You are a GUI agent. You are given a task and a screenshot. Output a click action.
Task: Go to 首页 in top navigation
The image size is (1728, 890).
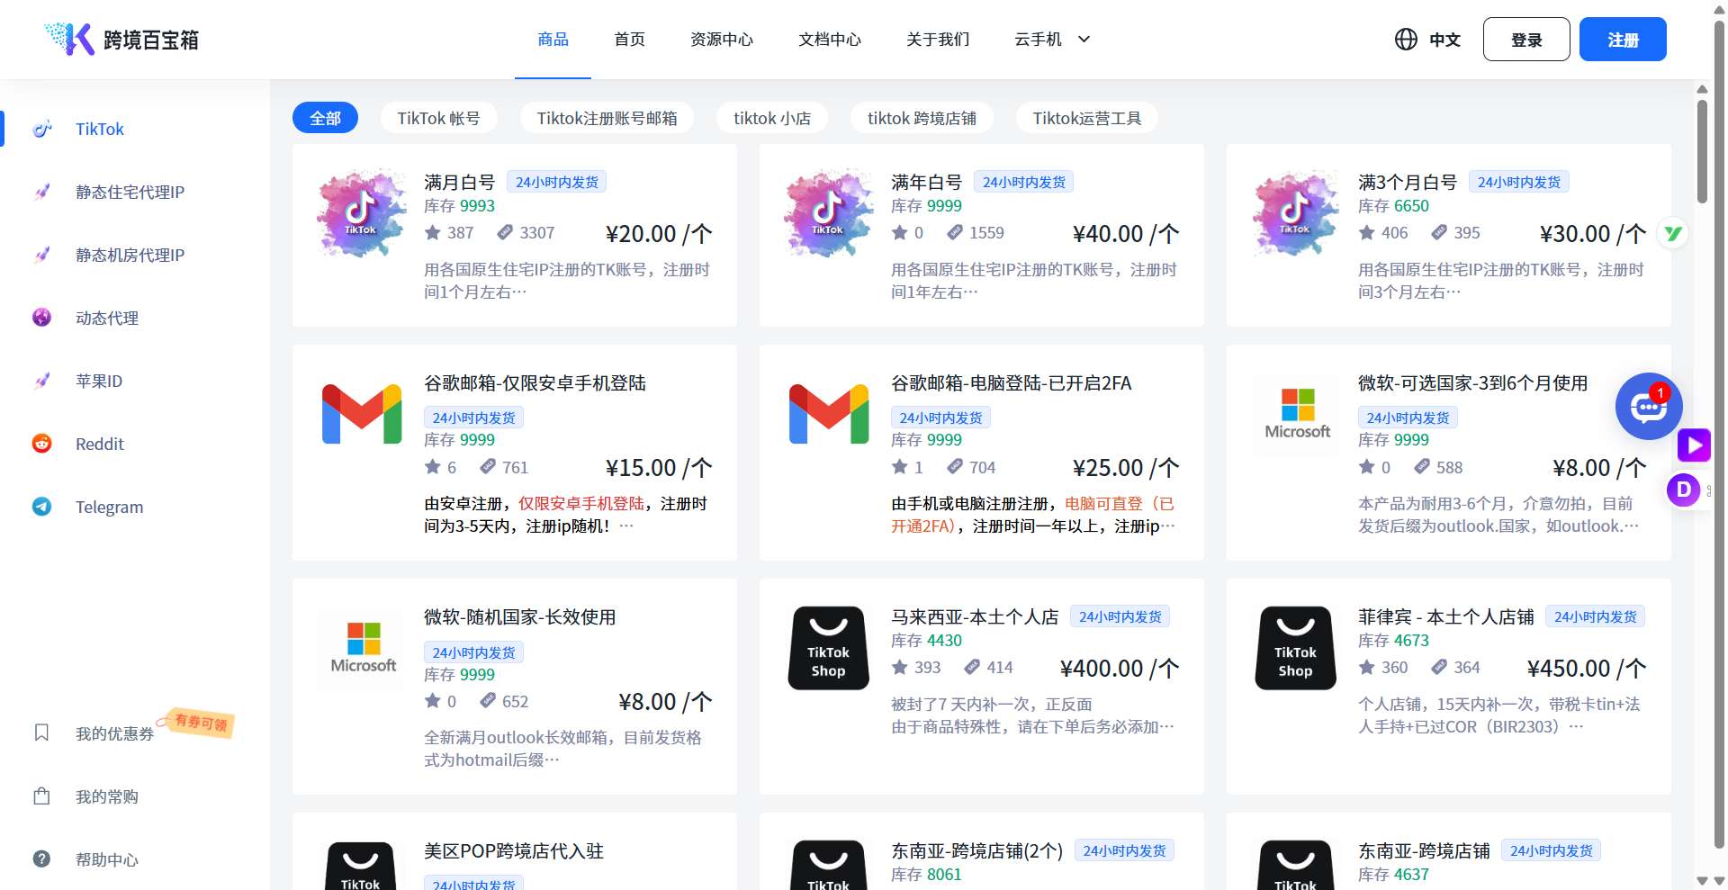tap(629, 40)
